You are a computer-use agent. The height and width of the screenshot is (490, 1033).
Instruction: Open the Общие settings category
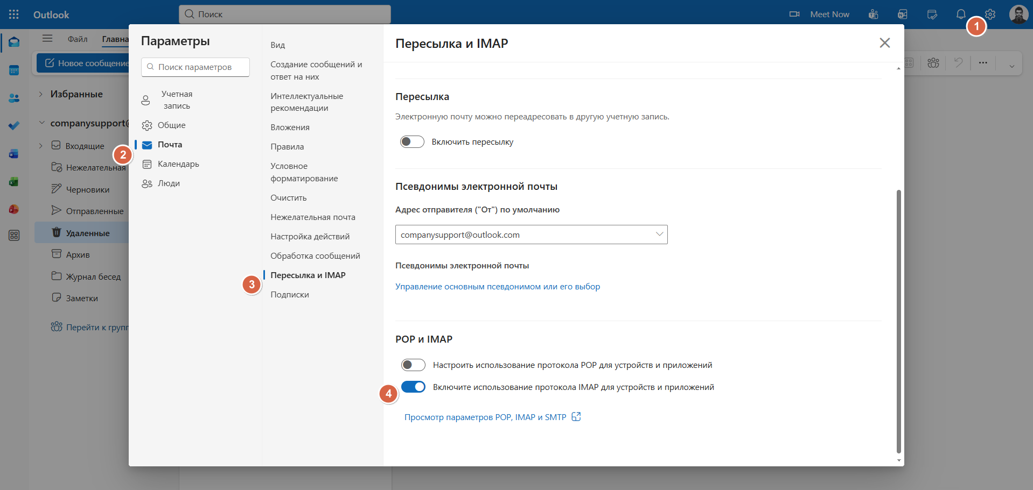pos(171,125)
